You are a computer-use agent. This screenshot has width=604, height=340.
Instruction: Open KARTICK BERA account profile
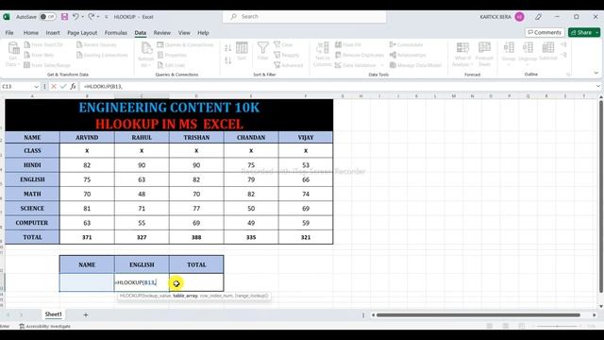[502, 17]
